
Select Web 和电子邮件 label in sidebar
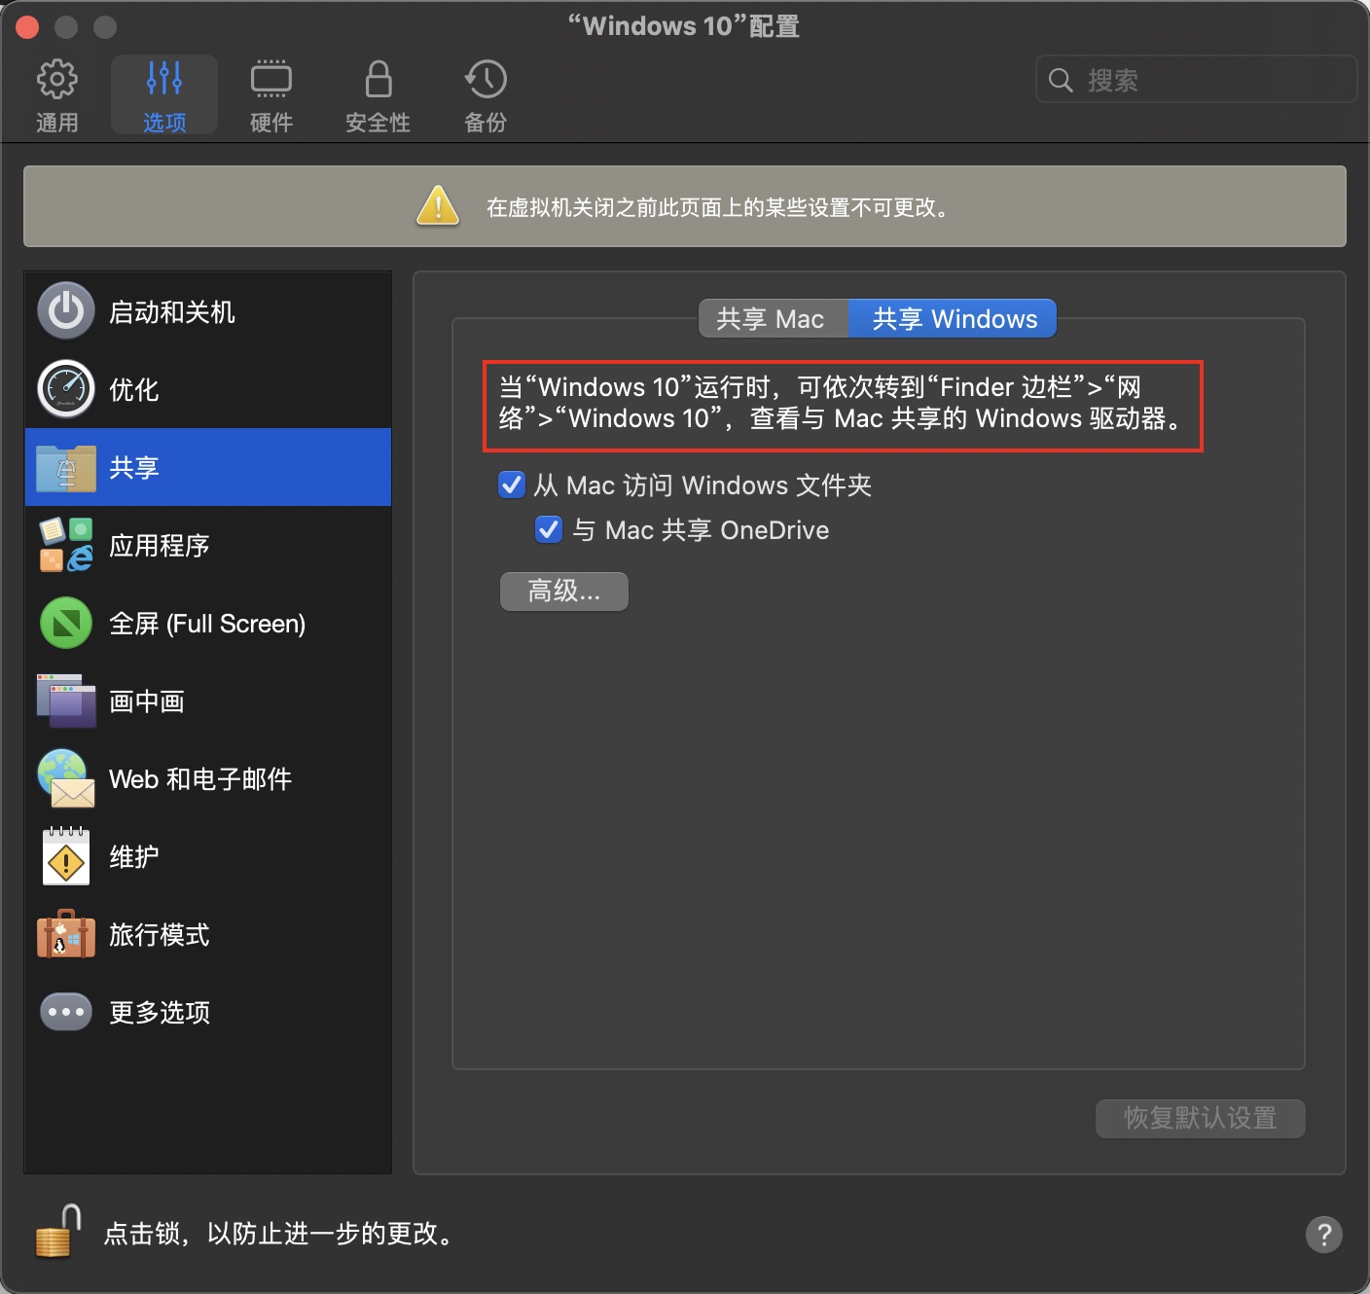point(200,779)
